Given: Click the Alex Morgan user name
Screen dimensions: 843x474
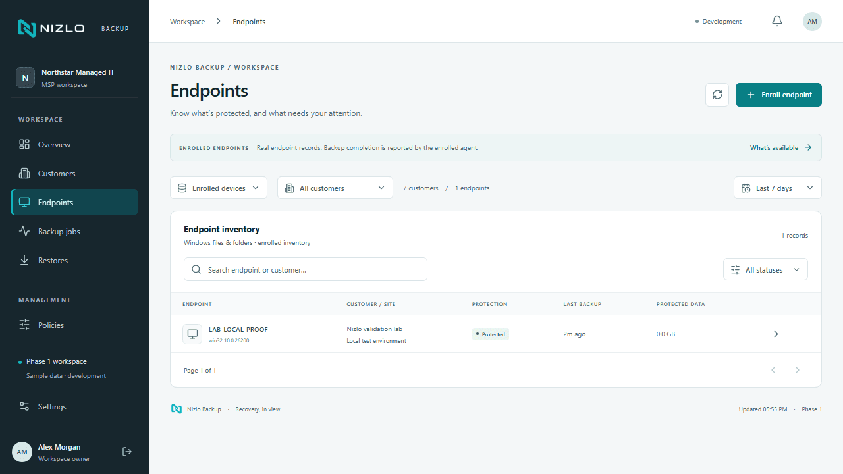Looking at the screenshot, I should tap(59, 447).
